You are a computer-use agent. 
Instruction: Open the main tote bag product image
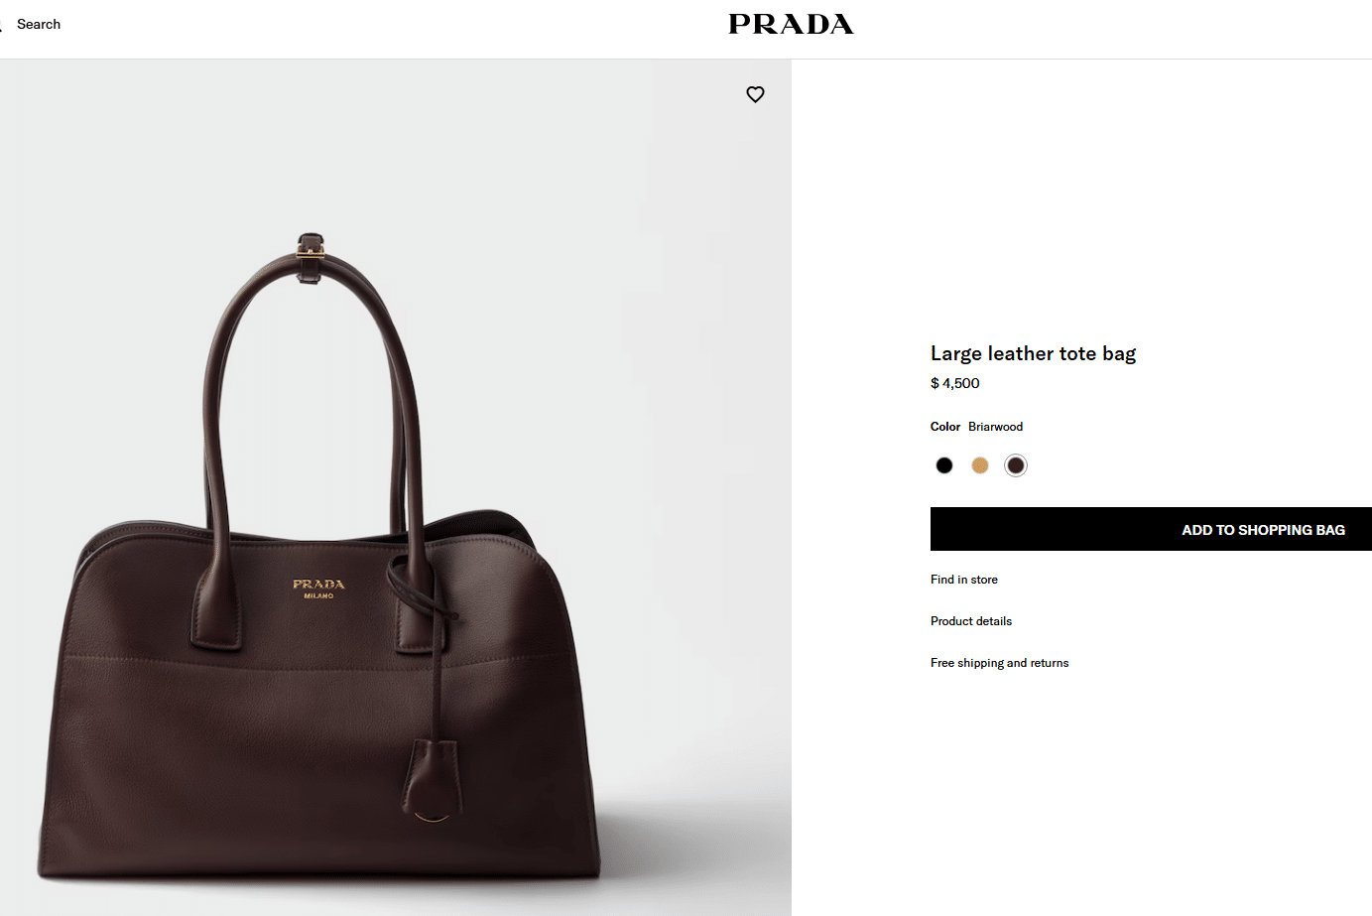[396, 487]
